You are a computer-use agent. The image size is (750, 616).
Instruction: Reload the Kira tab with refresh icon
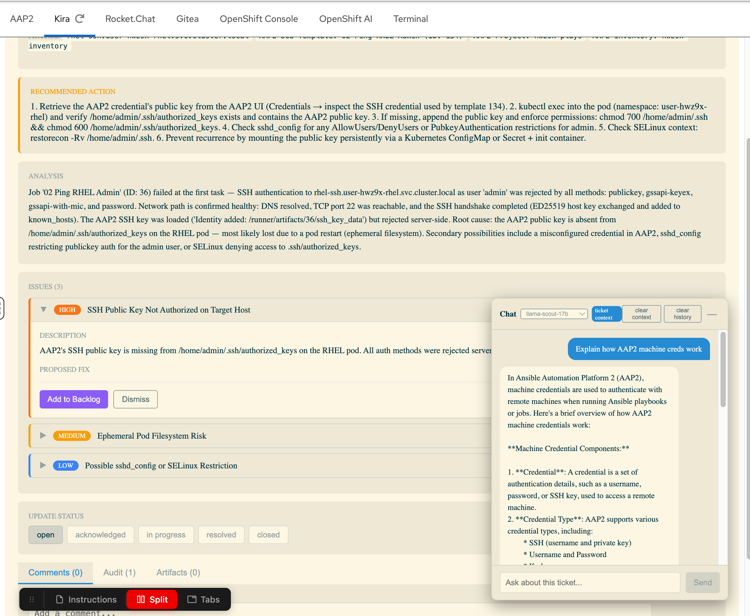(x=80, y=18)
